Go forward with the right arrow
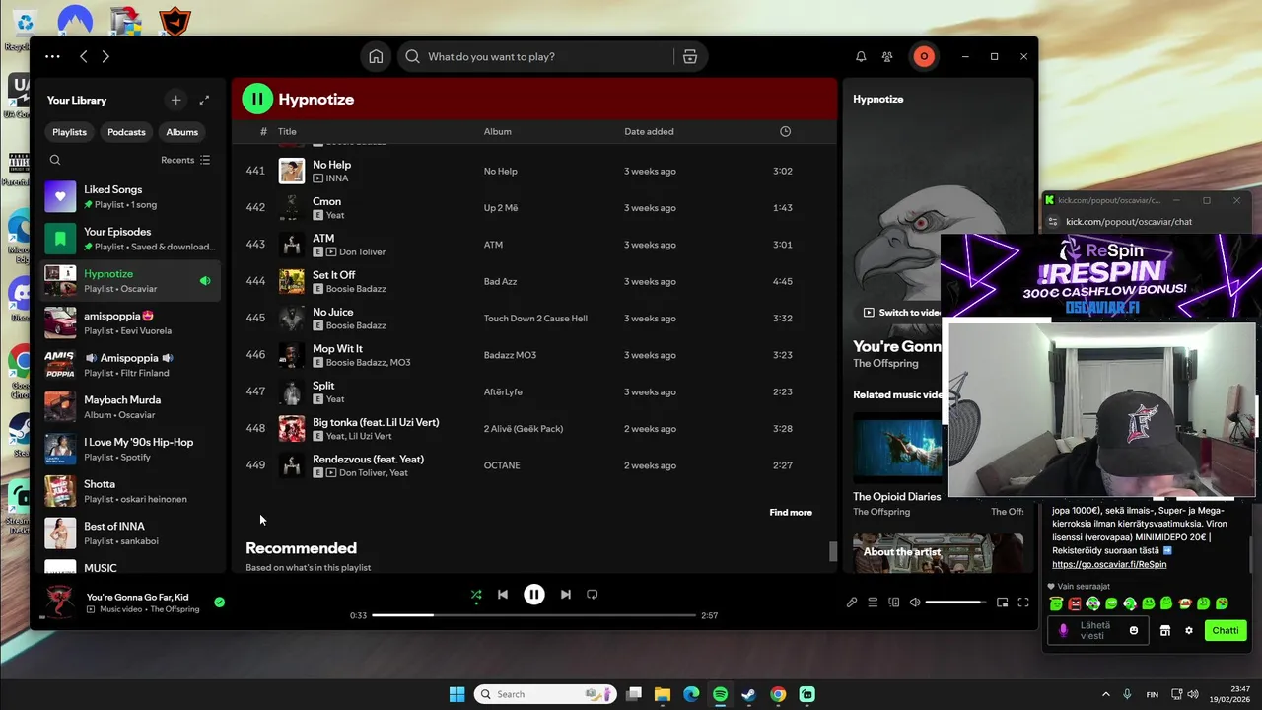This screenshot has height=710, width=1262. [105, 56]
